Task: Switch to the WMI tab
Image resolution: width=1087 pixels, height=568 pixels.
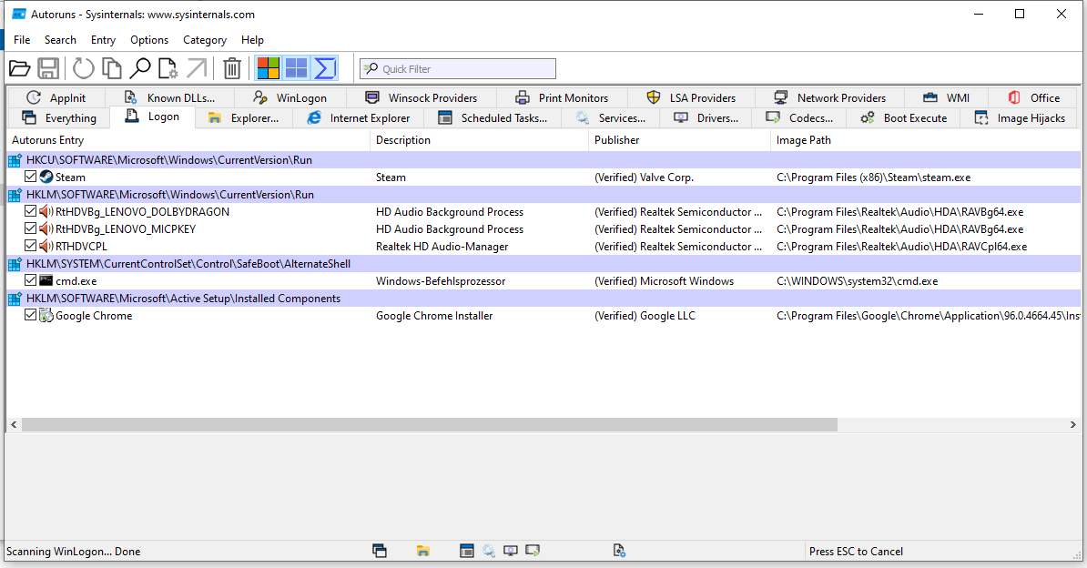Action: point(946,97)
